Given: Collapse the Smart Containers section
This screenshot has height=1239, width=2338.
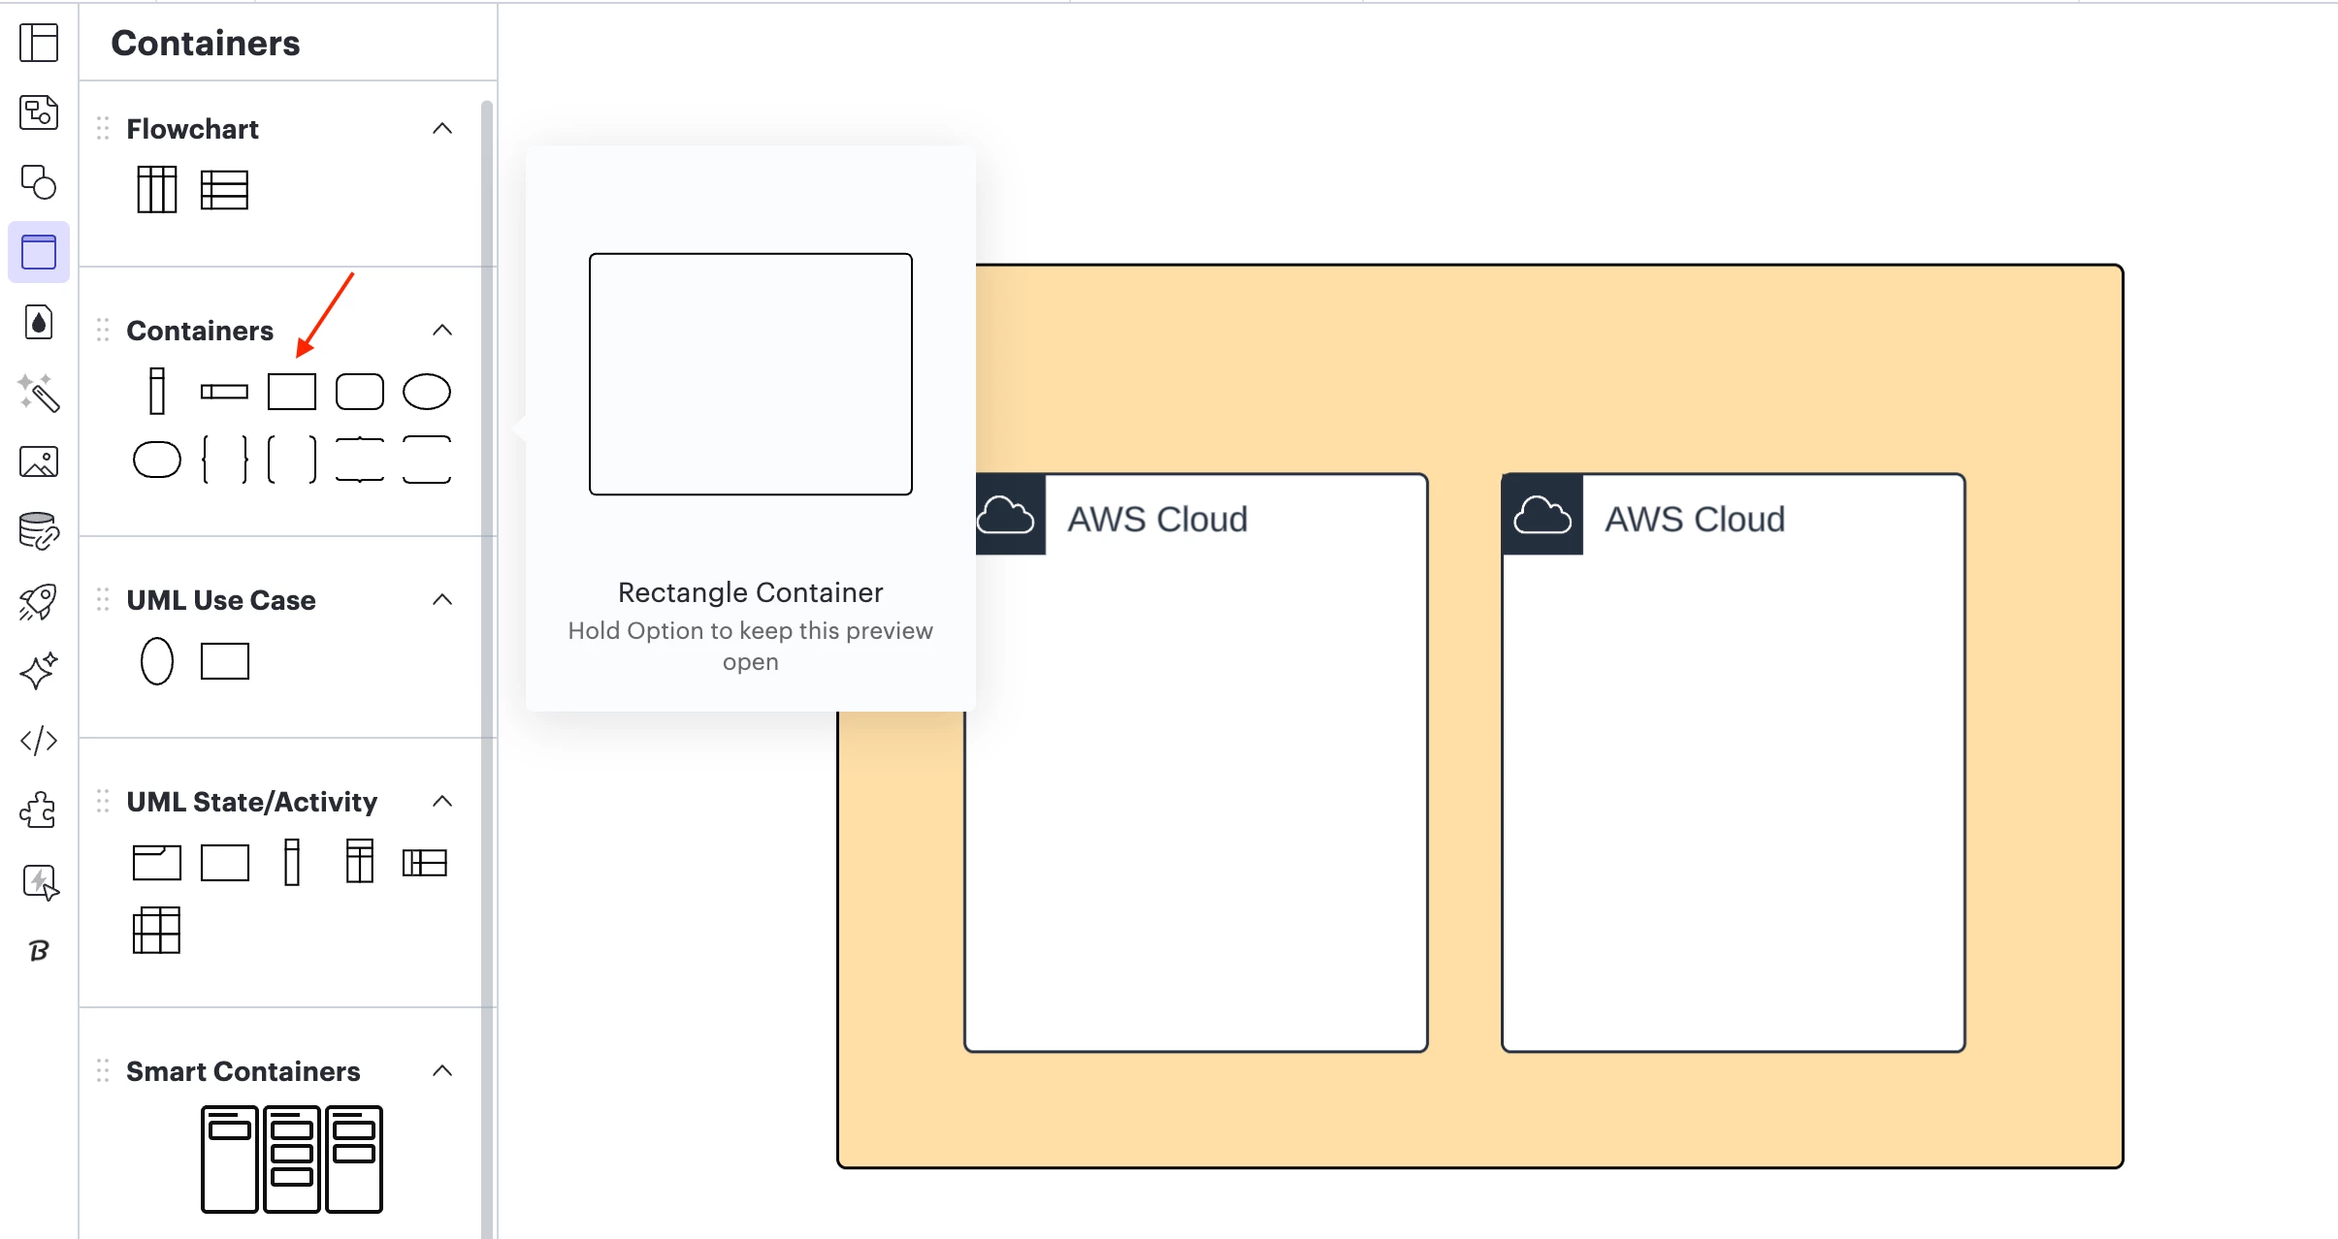Looking at the screenshot, I should point(442,1071).
